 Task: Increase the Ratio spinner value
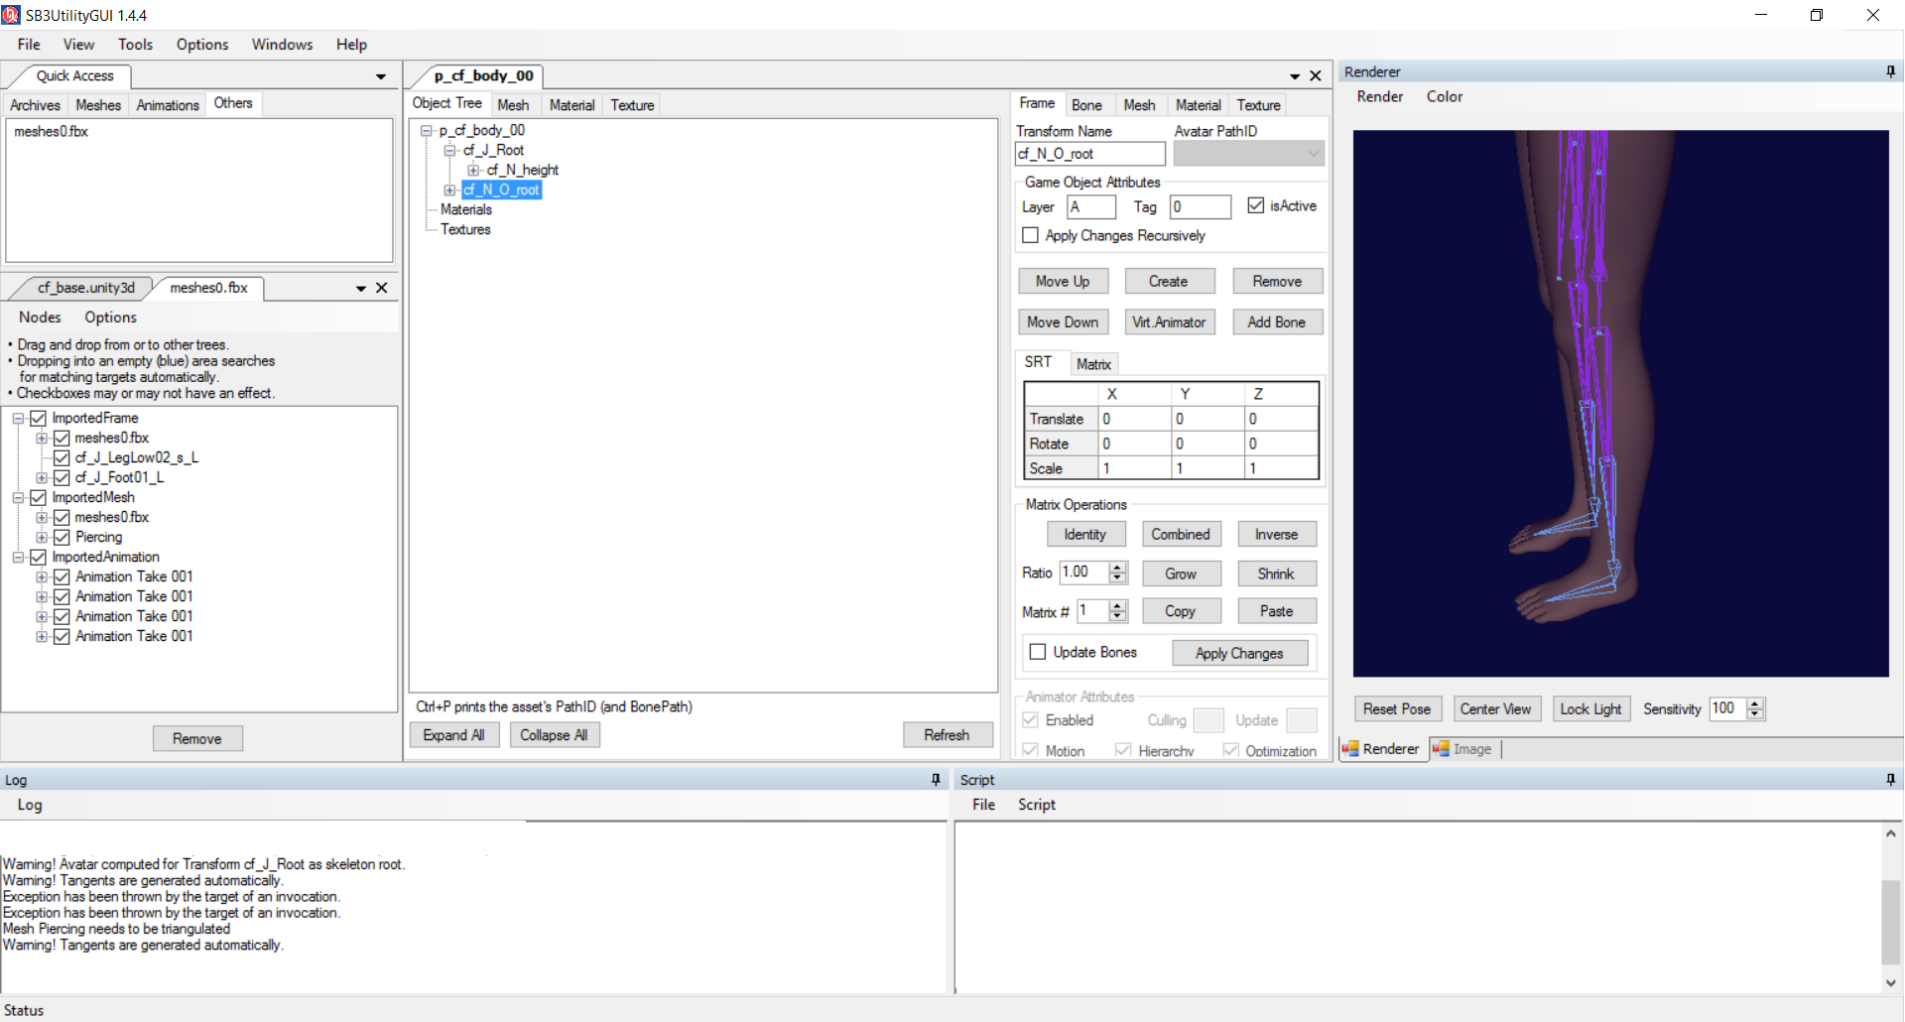coord(1118,568)
